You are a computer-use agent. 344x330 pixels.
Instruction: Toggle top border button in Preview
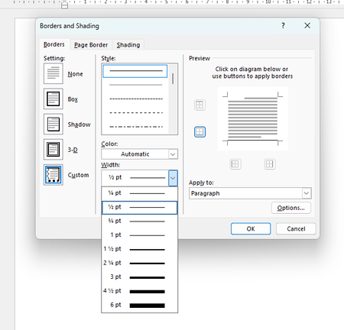[200, 105]
